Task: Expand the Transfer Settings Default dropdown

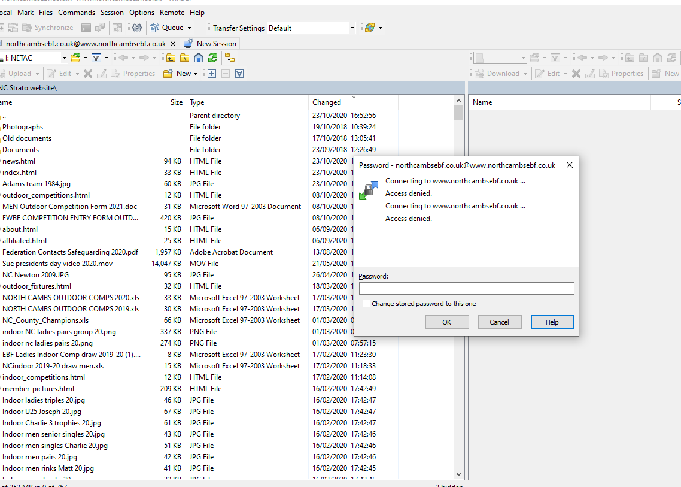Action: tap(352, 28)
